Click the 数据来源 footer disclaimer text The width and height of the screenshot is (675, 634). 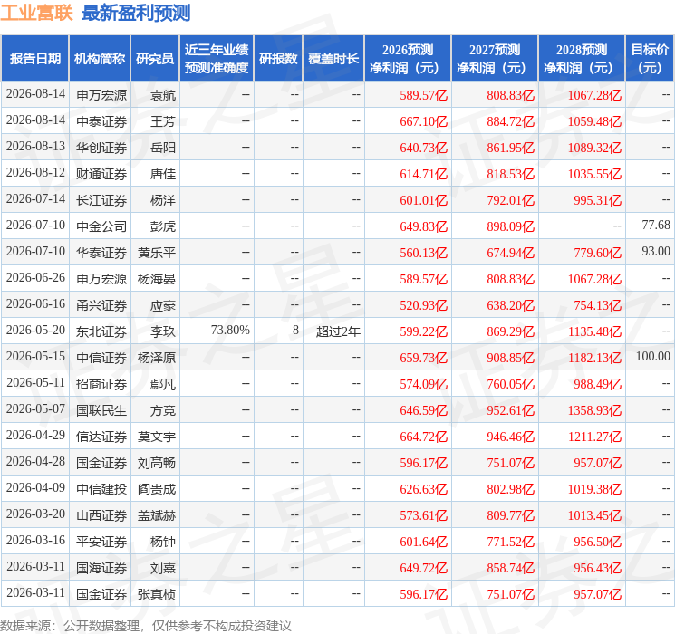click(x=146, y=625)
